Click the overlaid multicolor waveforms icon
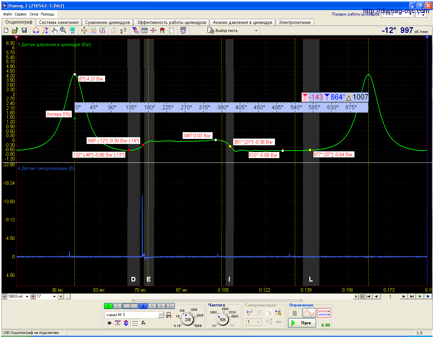 point(102,31)
